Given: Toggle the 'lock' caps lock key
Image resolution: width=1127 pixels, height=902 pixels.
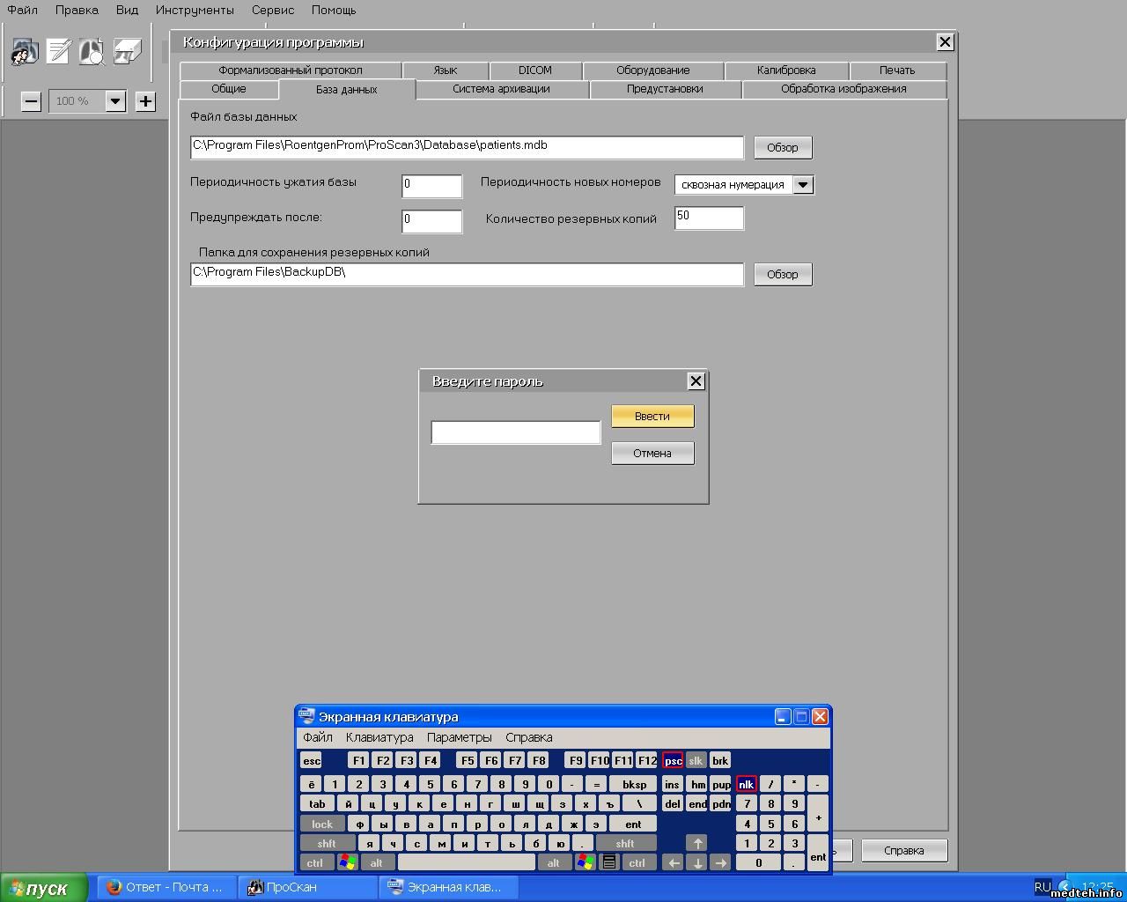Looking at the screenshot, I should [322, 824].
